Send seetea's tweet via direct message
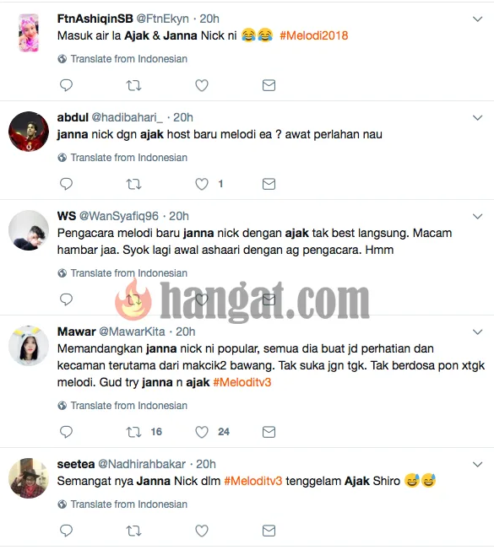The height and width of the screenshot is (550, 494). click(269, 531)
